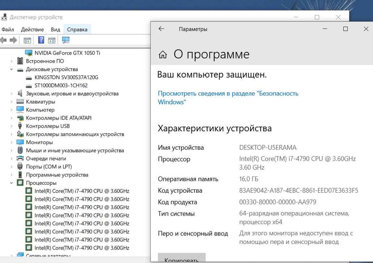Viewport: 373px width, 263px height.
Task: Click the Дисковые устройства drive icon
Action: [20, 70]
